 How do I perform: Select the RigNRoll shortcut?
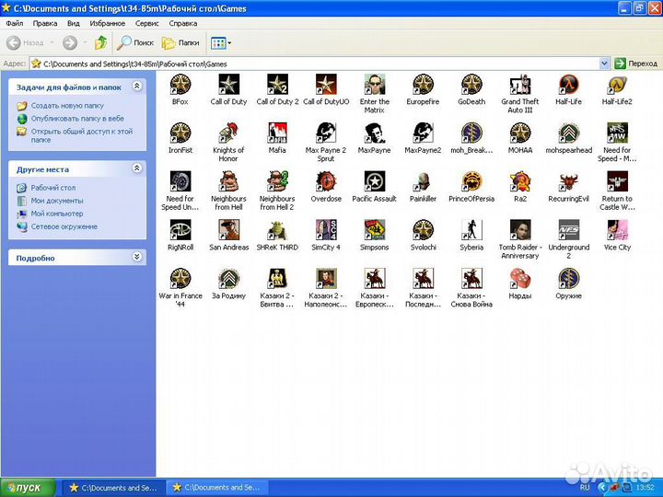180,235
